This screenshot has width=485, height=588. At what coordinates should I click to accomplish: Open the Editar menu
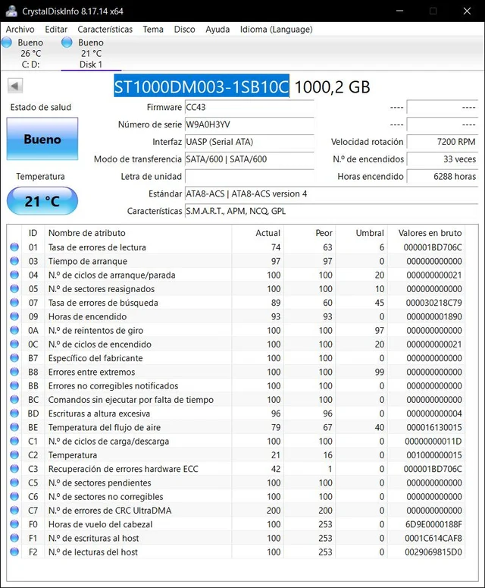click(x=56, y=30)
